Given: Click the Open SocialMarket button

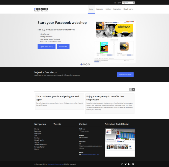Looking at the screenshot, I should pos(125,74).
